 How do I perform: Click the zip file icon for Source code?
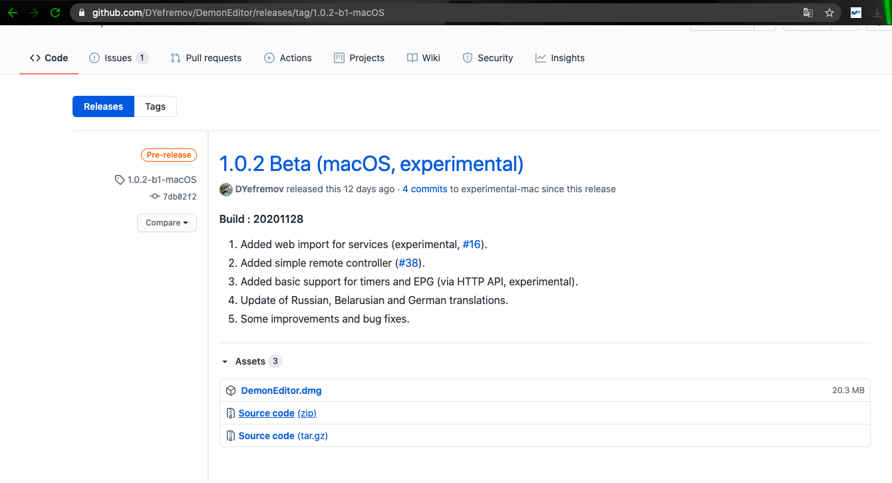coord(231,413)
